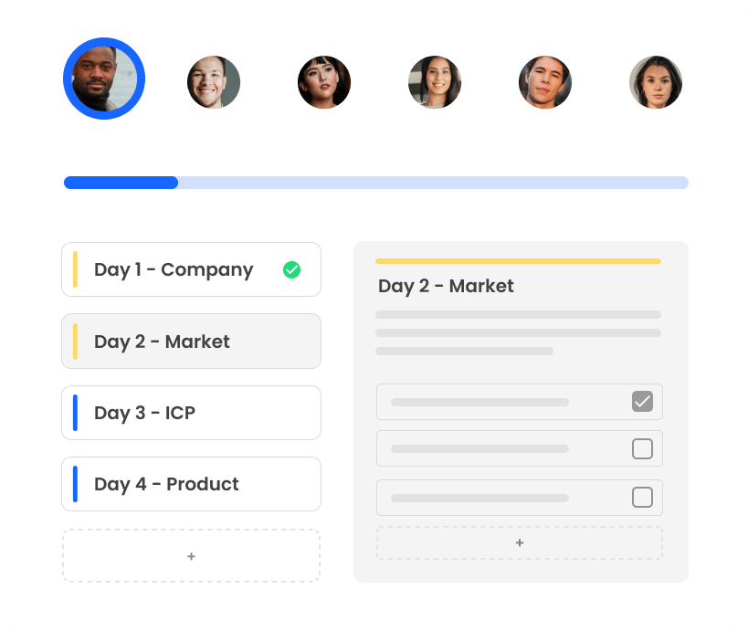Click the plus icon below Day 4
Image resolution: width=748 pixels, height=631 pixels.
tap(191, 555)
